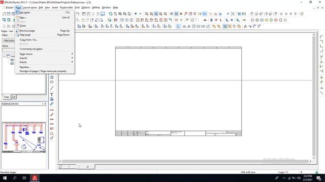Click the zoom out magnifier icon

(x=124, y=14)
